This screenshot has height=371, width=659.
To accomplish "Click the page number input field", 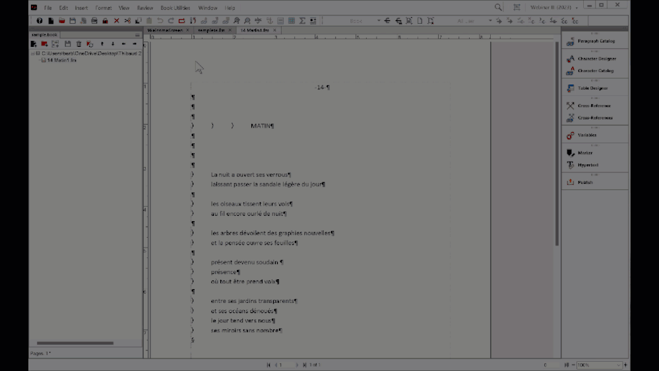I will [x=287, y=365].
